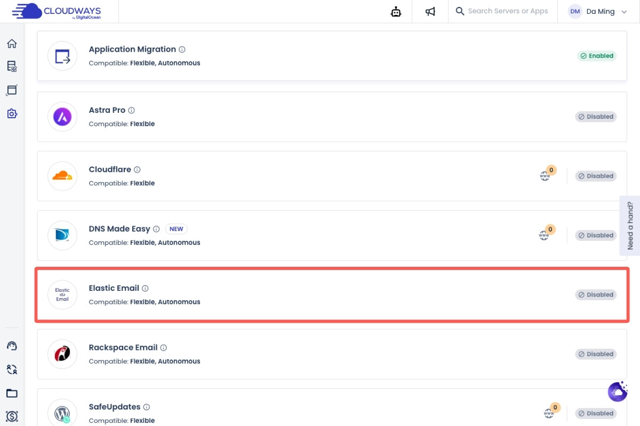Open the camera-like sidebar icon
640x426 pixels.
[12, 113]
